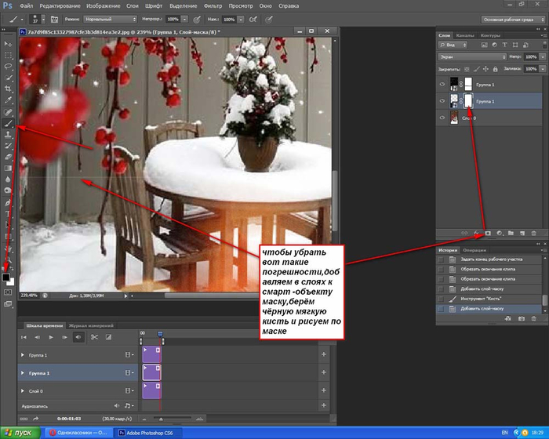Toggle lock transparent pixels in Layers panel
Image resolution: width=549 pixels, height=439 pixels.
coord(467,69)
